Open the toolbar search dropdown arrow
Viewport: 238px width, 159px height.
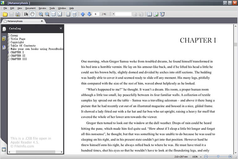[113, 14]
